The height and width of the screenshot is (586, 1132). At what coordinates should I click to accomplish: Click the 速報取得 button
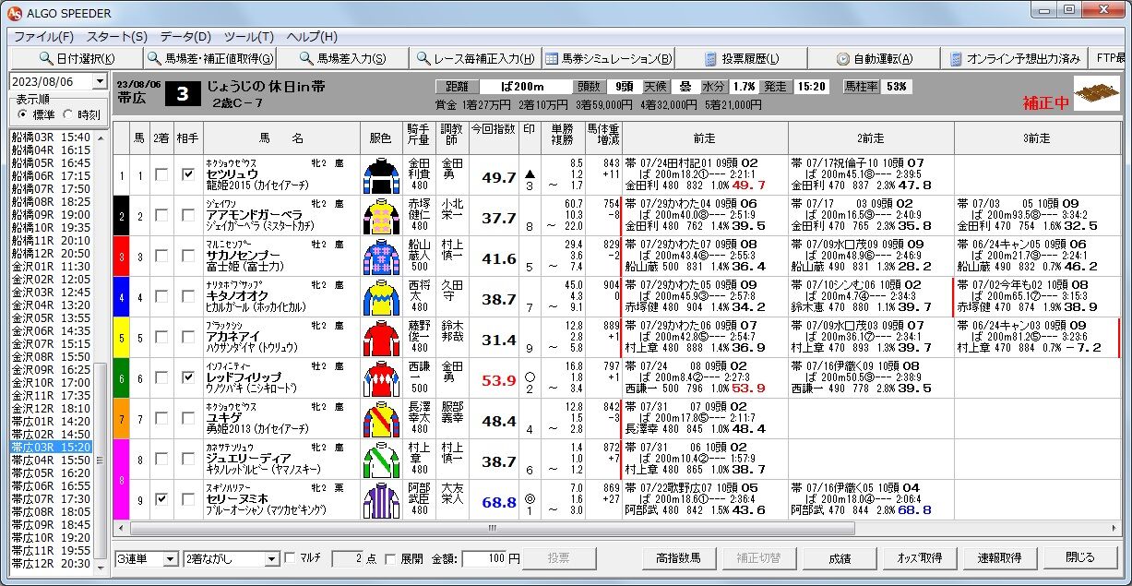[999, 558]
